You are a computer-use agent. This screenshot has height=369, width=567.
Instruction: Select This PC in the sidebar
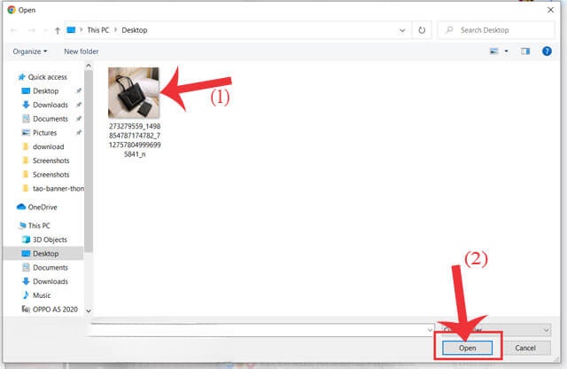pos(39,225)
